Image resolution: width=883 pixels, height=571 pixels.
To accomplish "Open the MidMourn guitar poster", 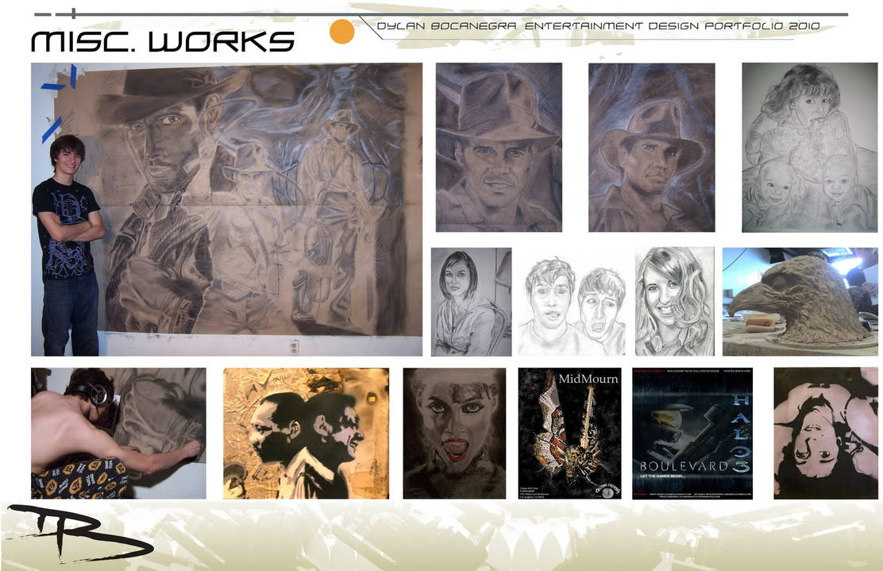I will [569, 433].
